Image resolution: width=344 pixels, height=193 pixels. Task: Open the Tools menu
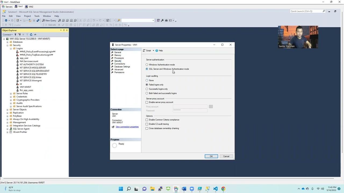click(37, 16)
